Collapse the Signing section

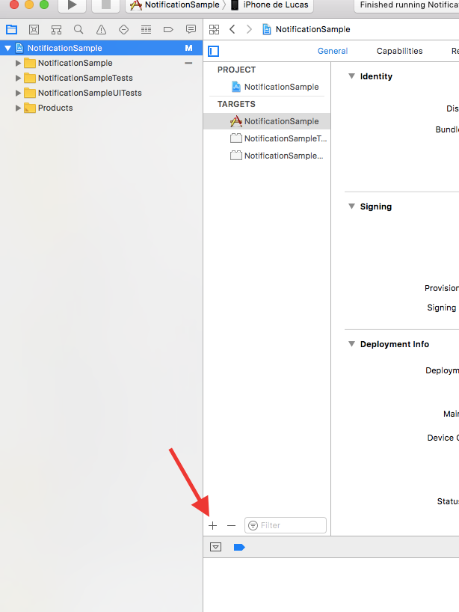click(352, 206)
